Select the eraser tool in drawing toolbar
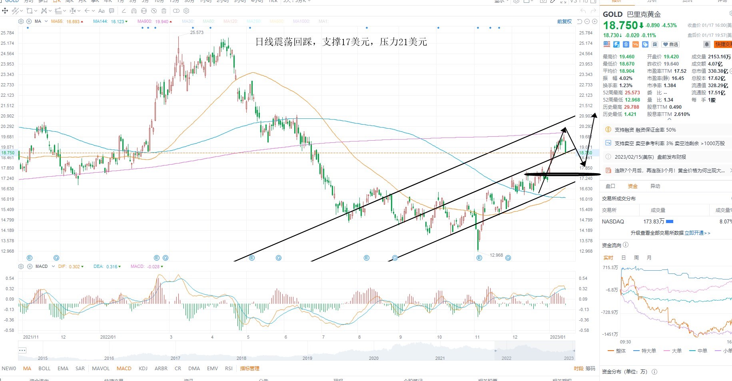732x381 pixels. click(x=124, y=11)
